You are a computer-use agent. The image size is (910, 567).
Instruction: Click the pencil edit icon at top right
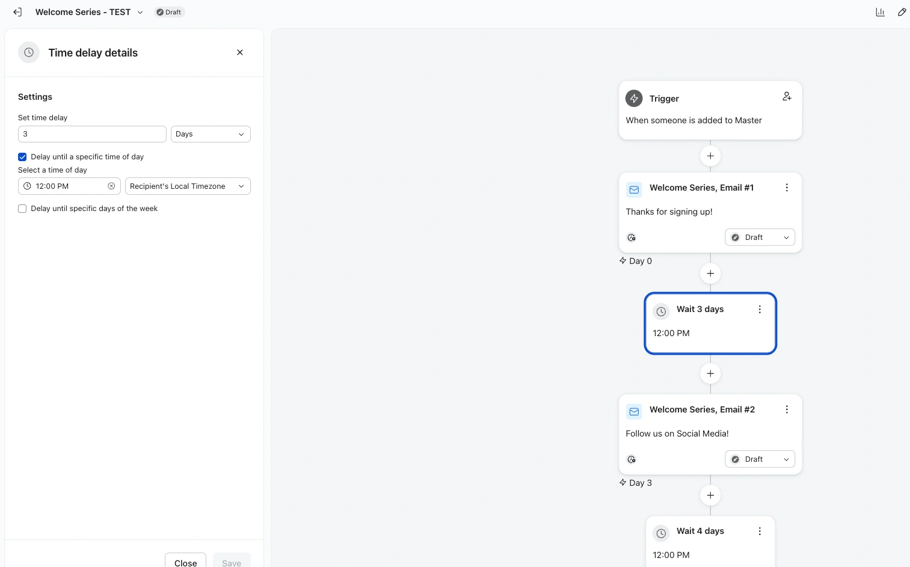902,12
